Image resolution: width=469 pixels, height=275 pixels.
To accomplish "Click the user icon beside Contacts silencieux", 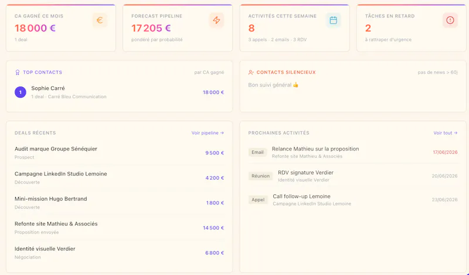I will tap(251, 72).
